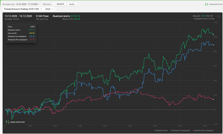
Task: Click the total winnings $103.16 value
Action: click(x=76, y=16)
